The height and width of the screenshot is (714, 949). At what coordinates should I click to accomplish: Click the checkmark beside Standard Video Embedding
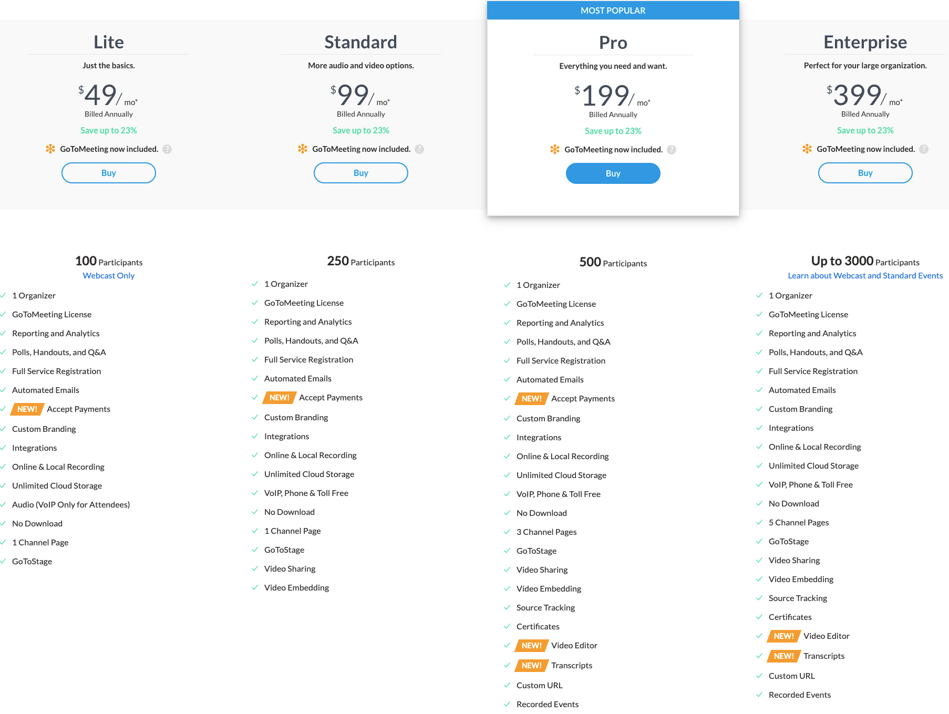coord(255,588)
